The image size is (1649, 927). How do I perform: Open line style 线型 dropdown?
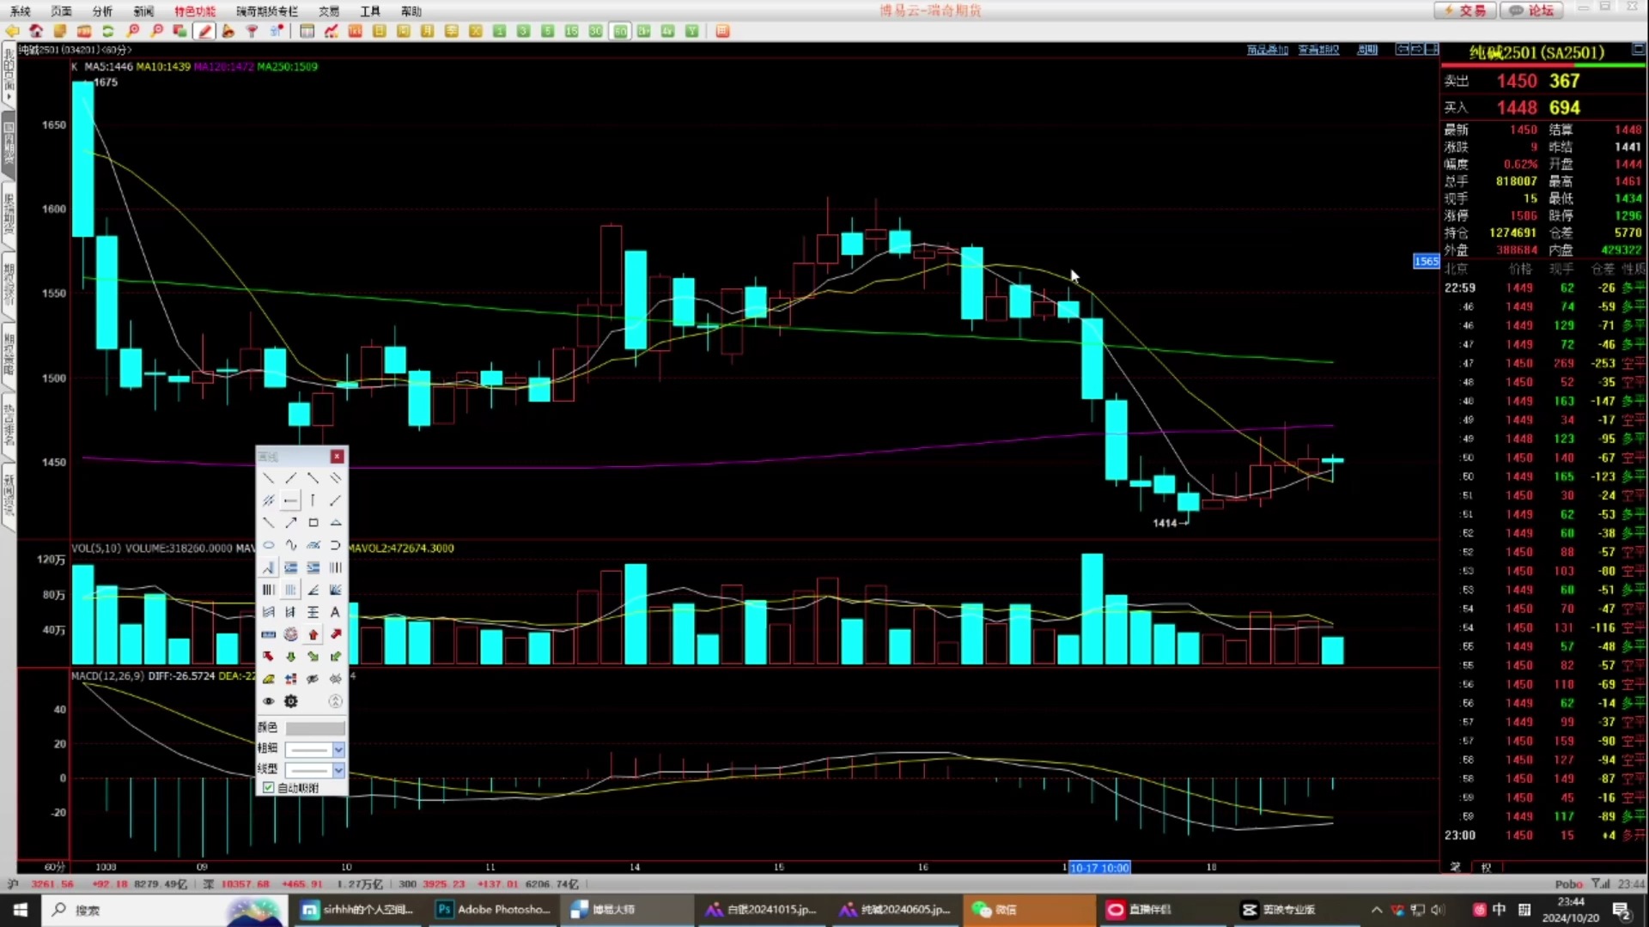point(338,770)
